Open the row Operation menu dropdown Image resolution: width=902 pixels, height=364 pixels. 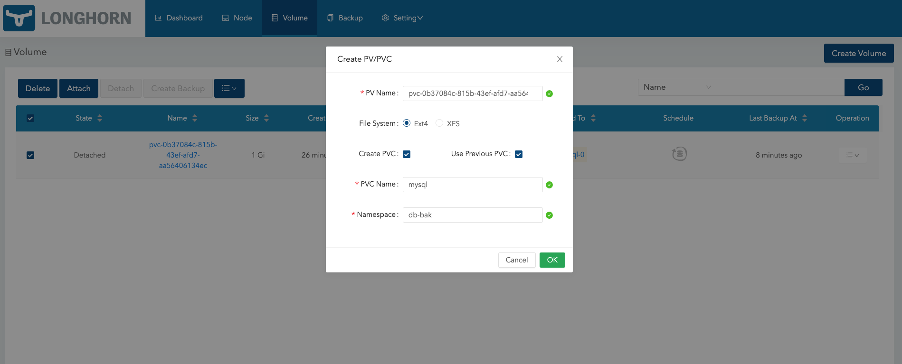point(853,155)
